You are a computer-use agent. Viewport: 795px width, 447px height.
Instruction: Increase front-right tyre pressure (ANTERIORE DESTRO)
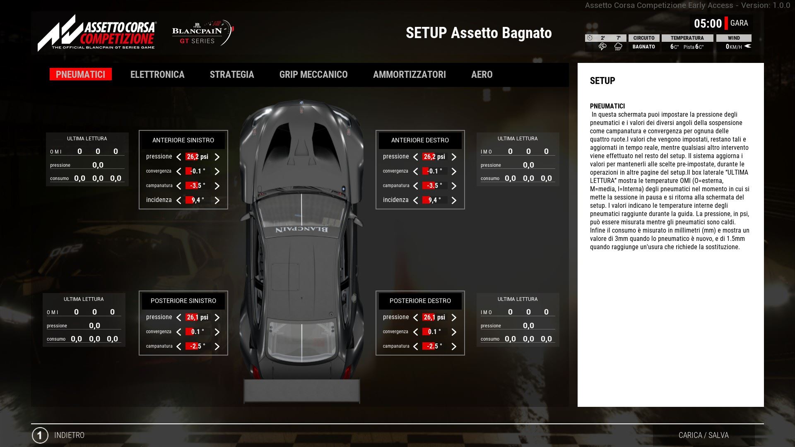coord(454,157)
